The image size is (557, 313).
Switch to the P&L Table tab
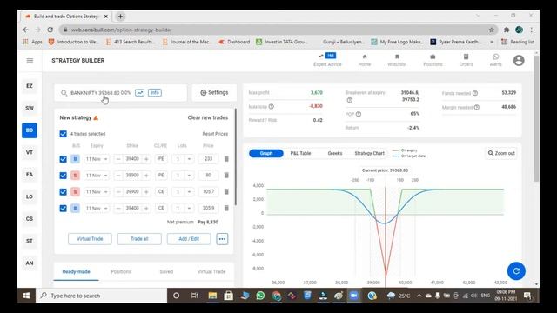click(x=300, y=153)
